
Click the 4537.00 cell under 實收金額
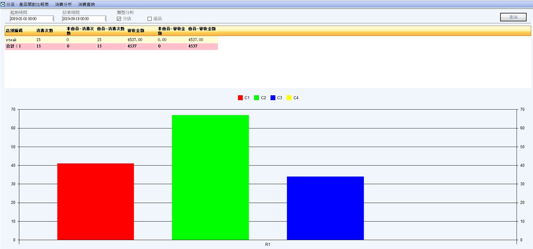[135, 40]
